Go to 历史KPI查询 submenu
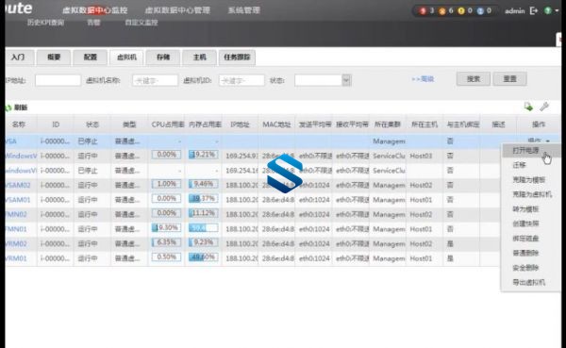 (x=45, y=23)
